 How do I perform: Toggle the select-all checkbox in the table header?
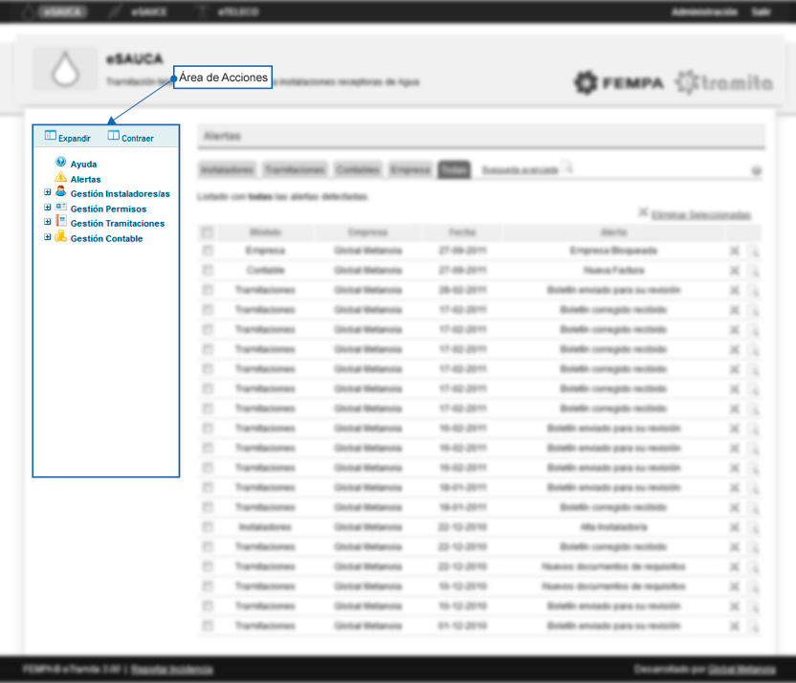(x=207, y=232)
